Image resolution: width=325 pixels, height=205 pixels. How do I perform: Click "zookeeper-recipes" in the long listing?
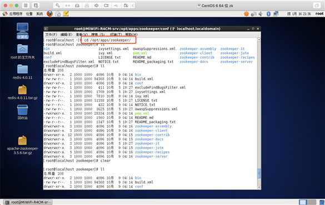[152, 152]
